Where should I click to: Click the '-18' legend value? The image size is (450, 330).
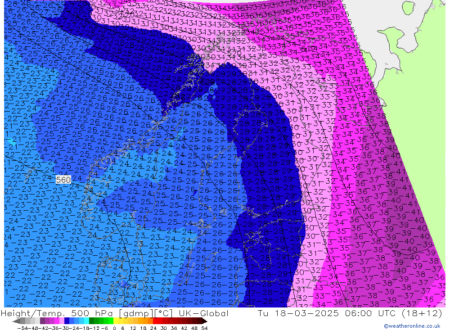[84, 328]
